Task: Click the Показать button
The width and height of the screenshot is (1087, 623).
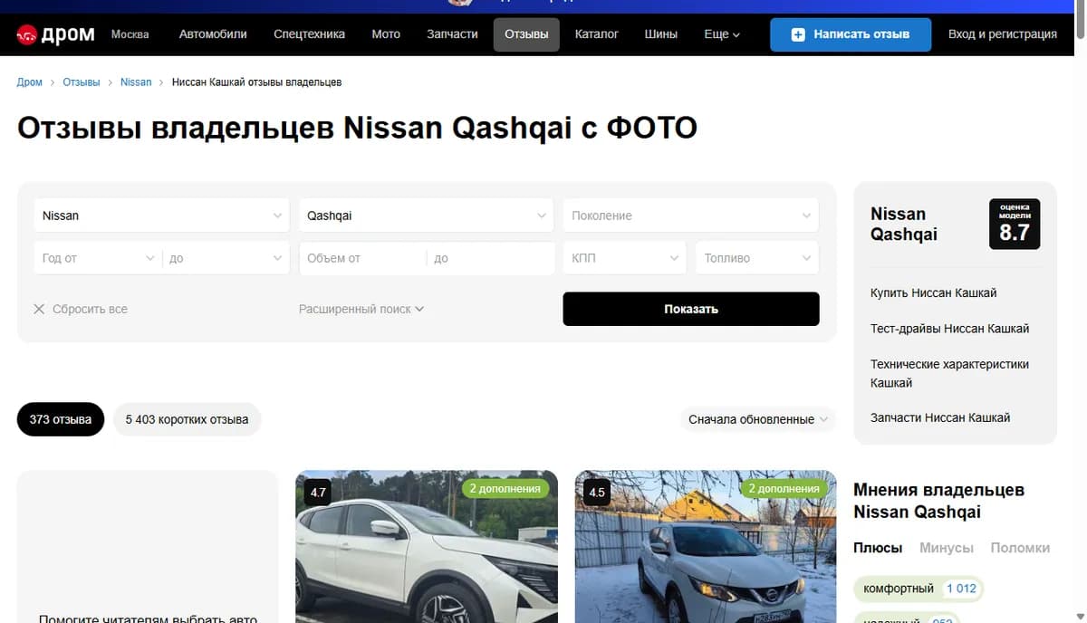Action: (691, 309)
